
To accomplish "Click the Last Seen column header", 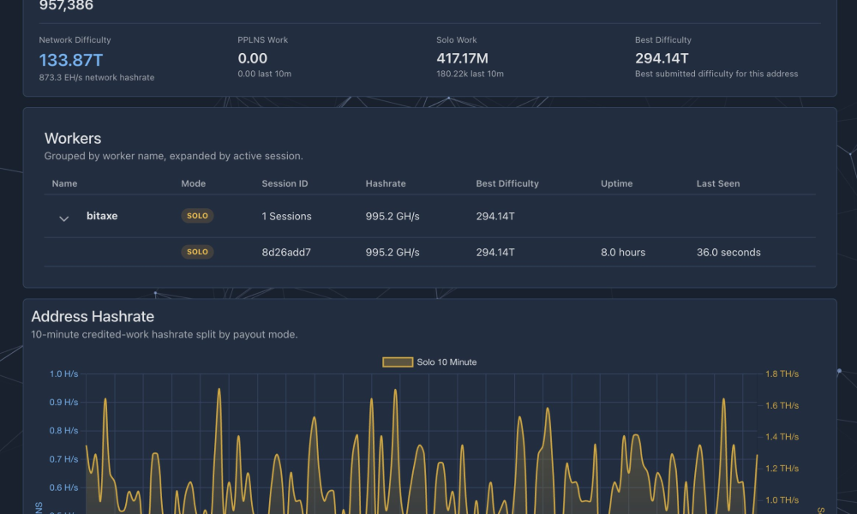I will pyautogui.click(x=718, y=183).
